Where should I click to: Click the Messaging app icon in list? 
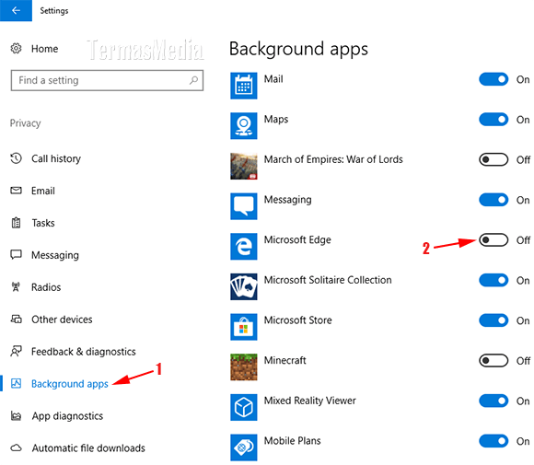click(x=243, y=206)
